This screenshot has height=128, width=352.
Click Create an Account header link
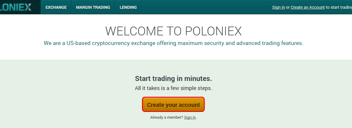click(x=308, y=7)
